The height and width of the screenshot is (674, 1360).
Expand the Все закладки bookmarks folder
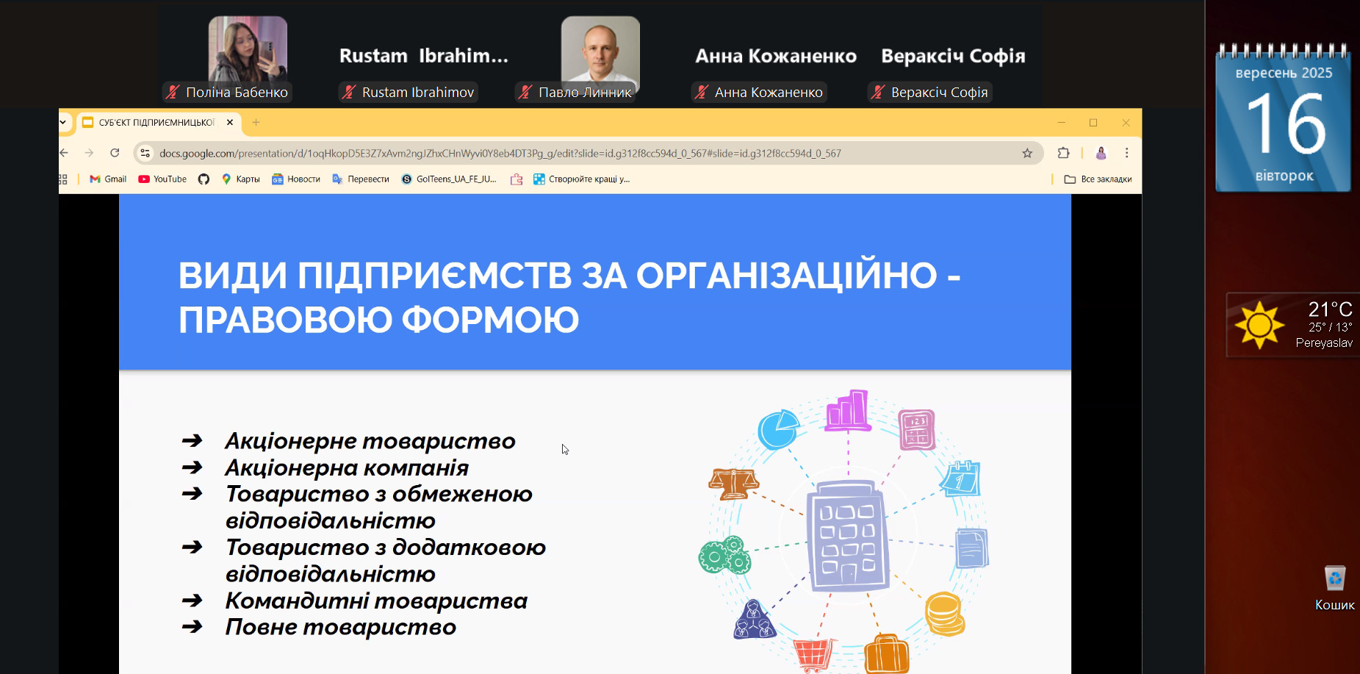pos(1098,179)
